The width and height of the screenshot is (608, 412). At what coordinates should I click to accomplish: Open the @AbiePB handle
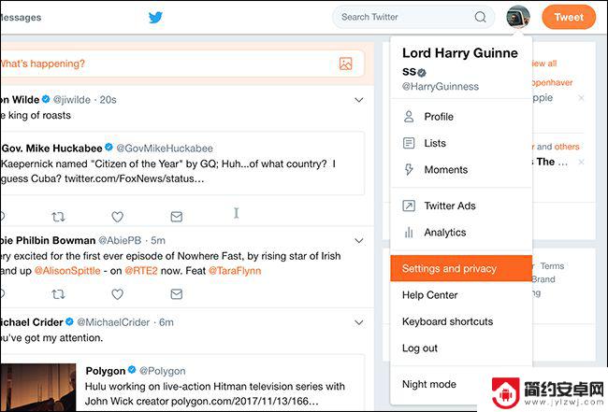120,240
